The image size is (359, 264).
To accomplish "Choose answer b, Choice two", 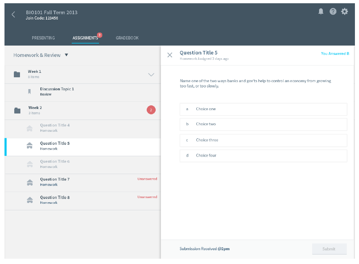I will 263,124.
